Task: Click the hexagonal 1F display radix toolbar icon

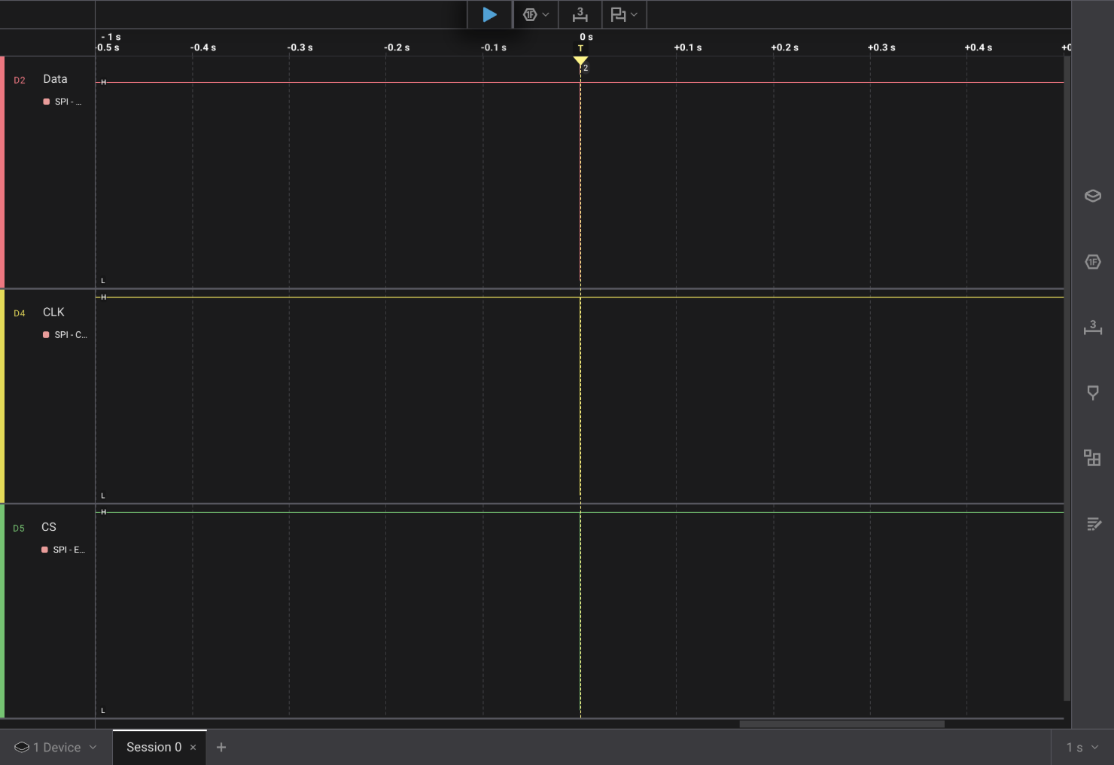Action: tap(530, 14)
